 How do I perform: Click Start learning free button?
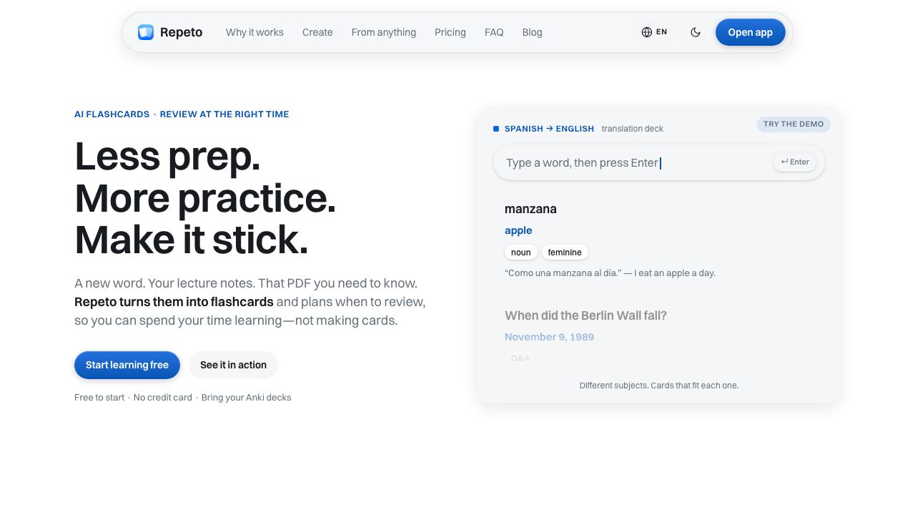pyautogui.click(x=127, y=365)
